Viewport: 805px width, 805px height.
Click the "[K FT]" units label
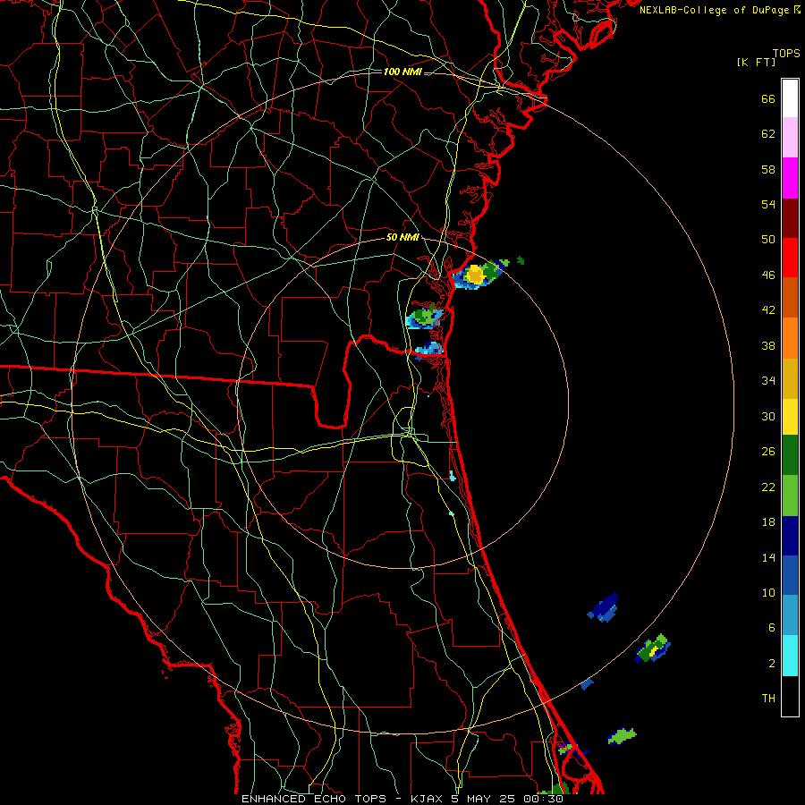click(756, 62)
